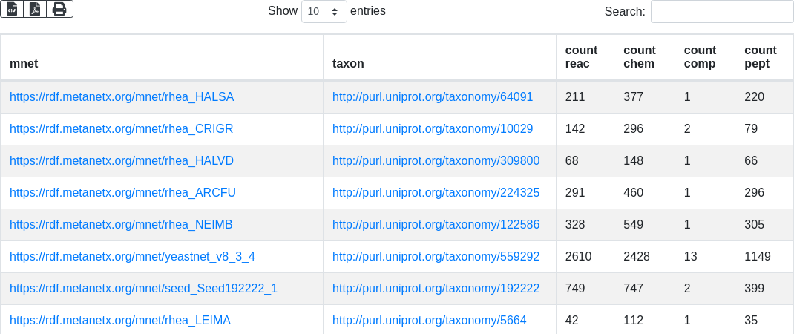The height and width of the screenshot is (334, 794).
Task: Export the table as PDF
Action: [35, 9]
